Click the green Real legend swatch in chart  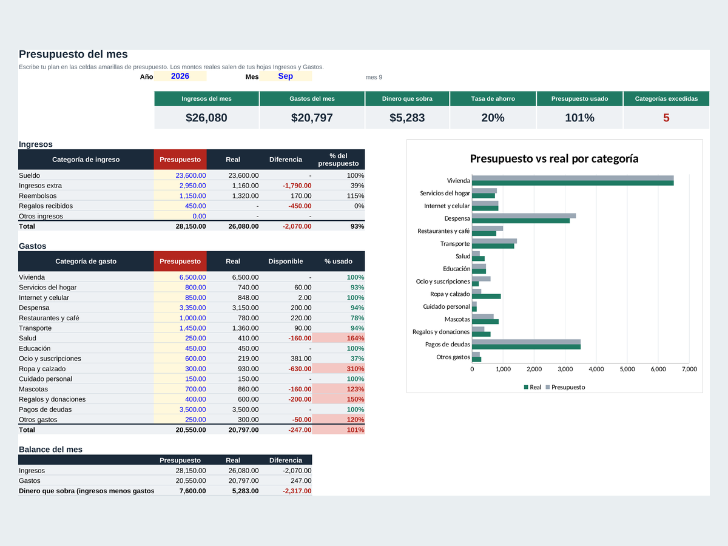point(526,387)
